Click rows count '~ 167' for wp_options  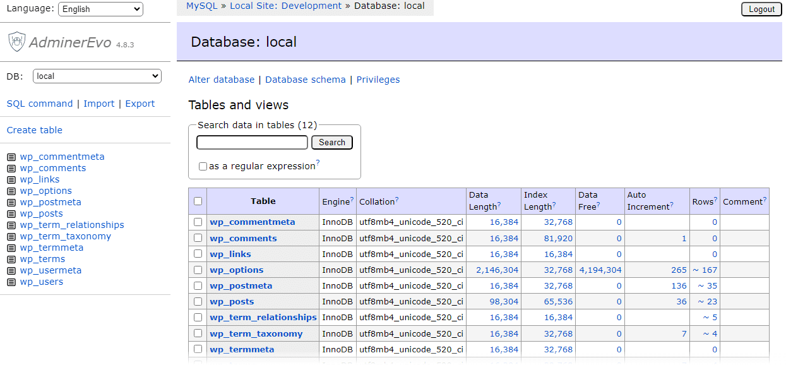[705, 270]
